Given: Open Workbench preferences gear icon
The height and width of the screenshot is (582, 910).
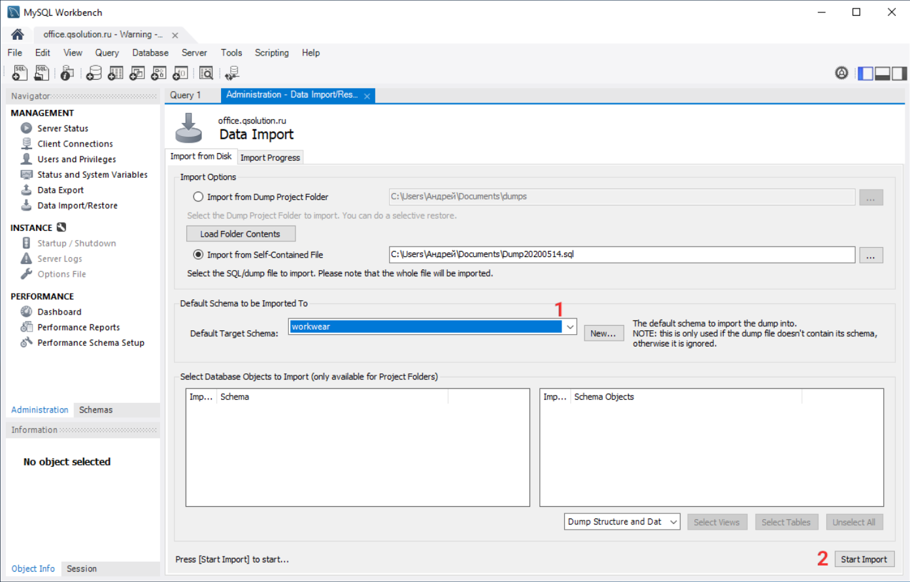Looking at the screenshot, I should coord(841,73).
